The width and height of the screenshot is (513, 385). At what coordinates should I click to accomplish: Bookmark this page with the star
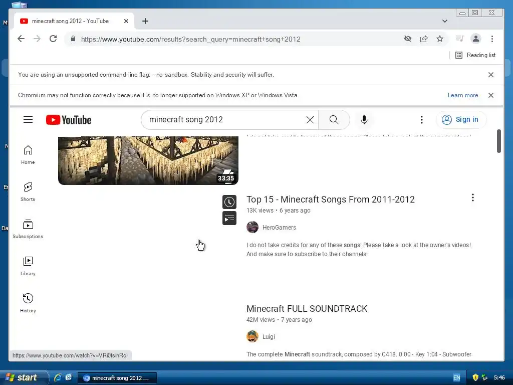(x=440, y=39)
